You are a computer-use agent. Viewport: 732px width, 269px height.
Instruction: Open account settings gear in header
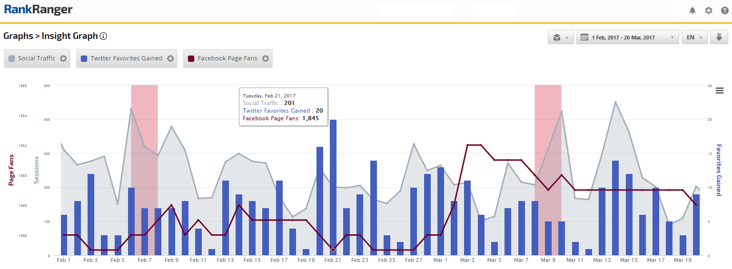click(x=709, y=10)
